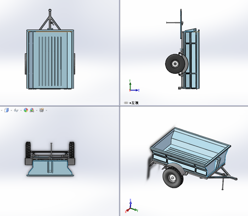248x216 pixels.
Task: Select the tow hitch tip in top view
Action: pyautogui.click(x=50, y=10)
